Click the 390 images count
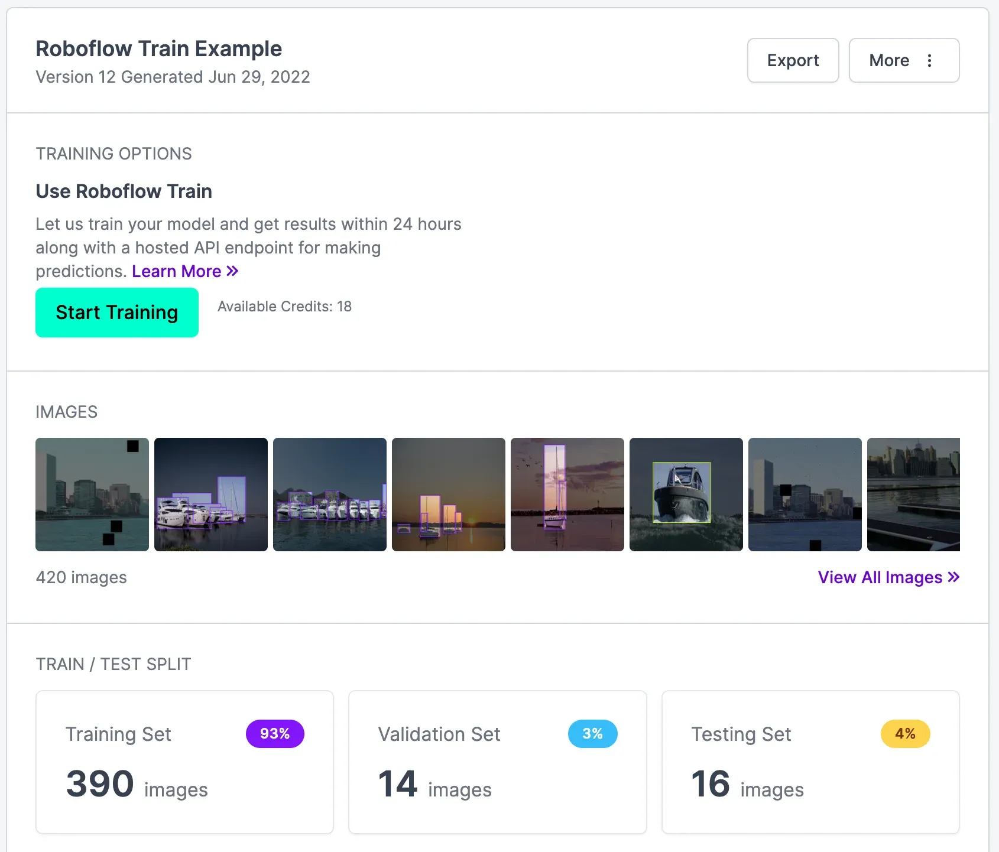This screenshot has width=999, height=852. coord(137,785)
